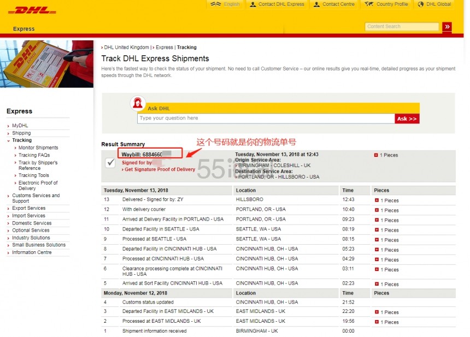The height and width of the screenshot is (337, 470).
Task: Open MyDHL in the sidebar
Action: click(x=20, y=126)
